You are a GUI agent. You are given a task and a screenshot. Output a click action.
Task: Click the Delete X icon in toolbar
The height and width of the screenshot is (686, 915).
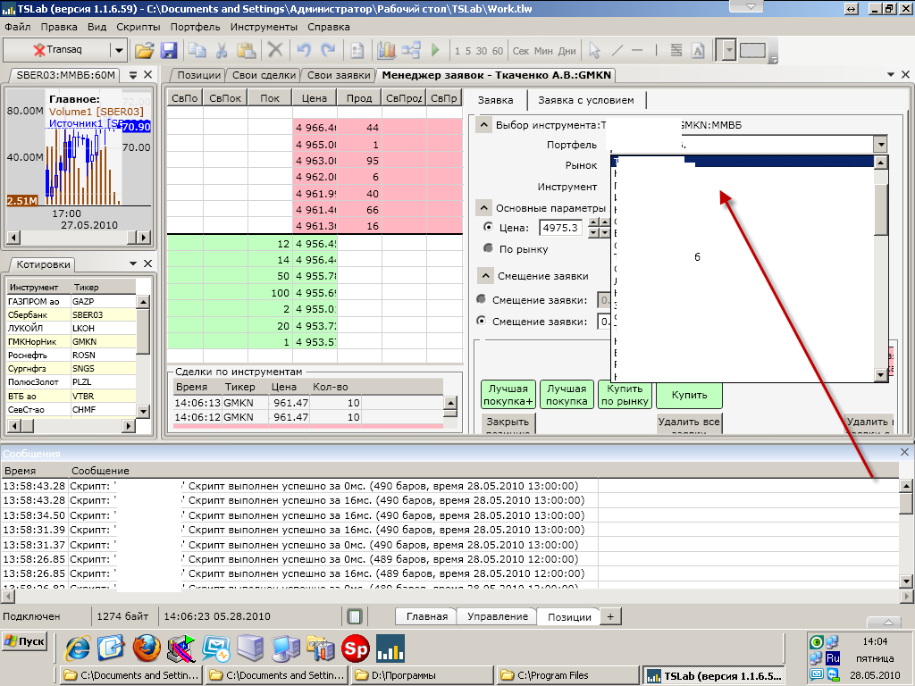click(x=275, y=50)
